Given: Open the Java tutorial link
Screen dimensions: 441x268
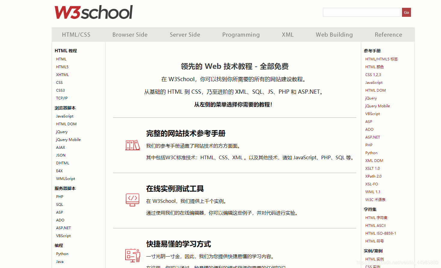Looking at the screenshot, I should point(60,262).
